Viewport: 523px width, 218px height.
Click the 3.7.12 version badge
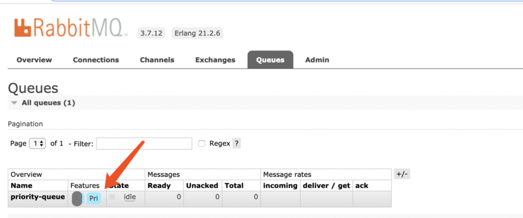coord(151,33)
